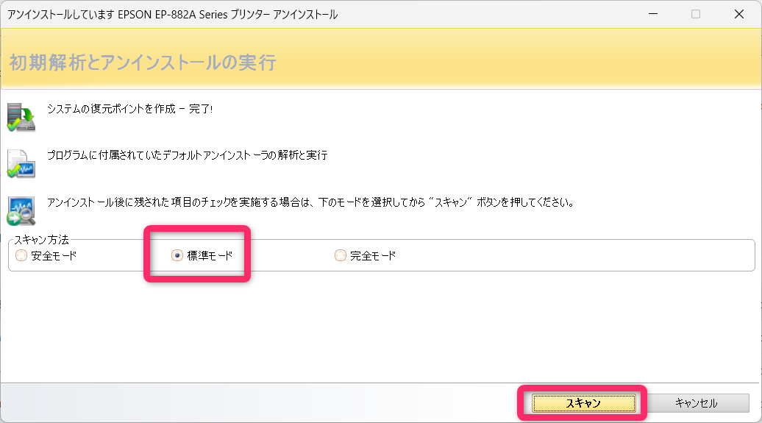Click the leftover scan instruction text

[309, 202]
